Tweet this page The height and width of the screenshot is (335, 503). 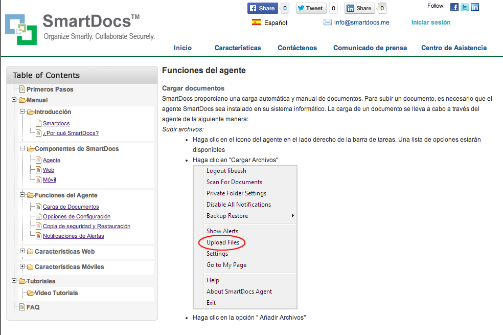pyautogui.click(x=311, y=8)
